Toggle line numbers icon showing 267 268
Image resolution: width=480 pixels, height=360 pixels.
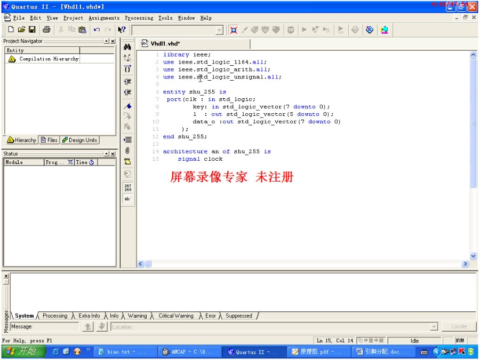tap(127, 187)
